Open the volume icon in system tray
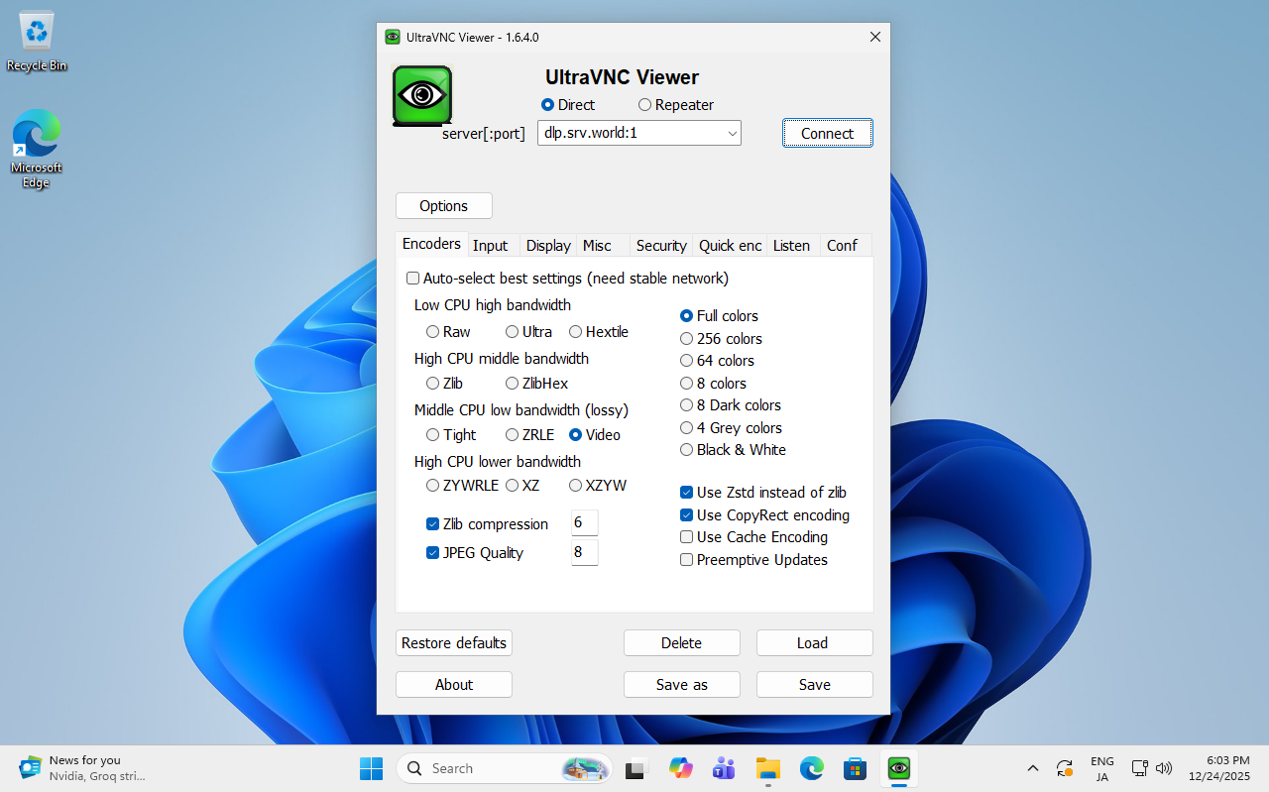 pyautogui.click(x=1164, y=767)
